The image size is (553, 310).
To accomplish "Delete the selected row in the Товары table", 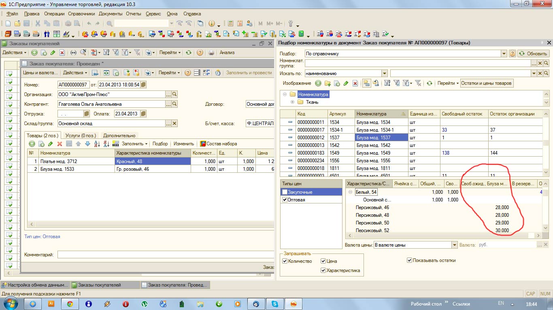I will [x=60, y=144].
